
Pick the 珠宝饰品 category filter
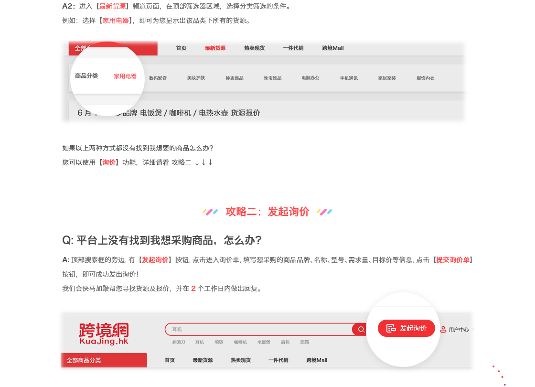coord(273,78)
